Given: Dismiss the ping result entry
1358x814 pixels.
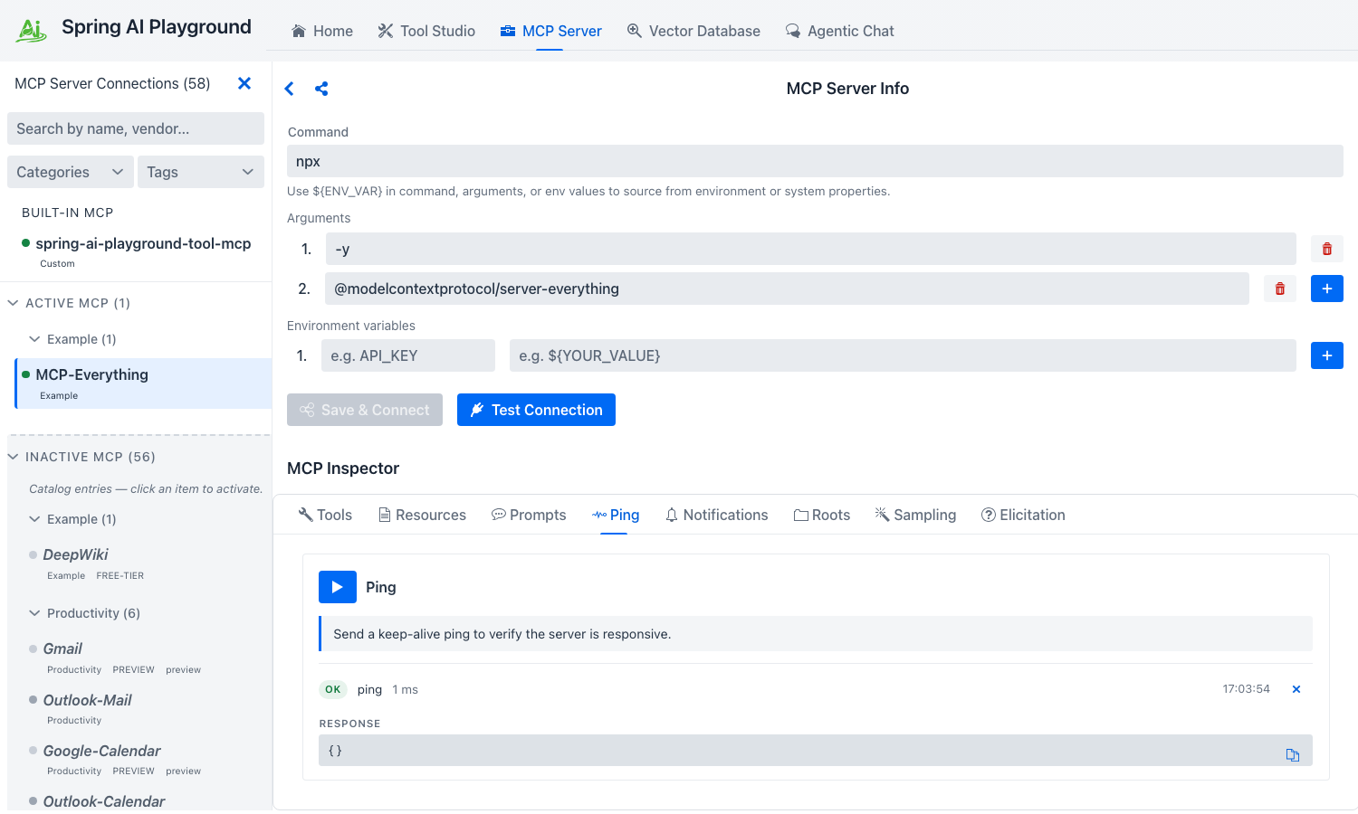Looking at the screenshot, I should pyautogui.click(x=1296, y=689).
